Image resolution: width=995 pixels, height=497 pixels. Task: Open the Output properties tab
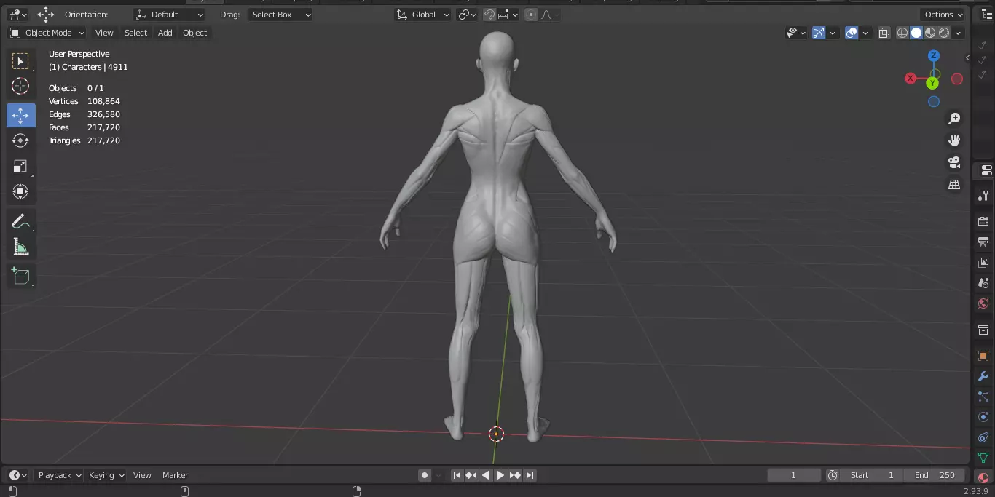coord(983,242)
